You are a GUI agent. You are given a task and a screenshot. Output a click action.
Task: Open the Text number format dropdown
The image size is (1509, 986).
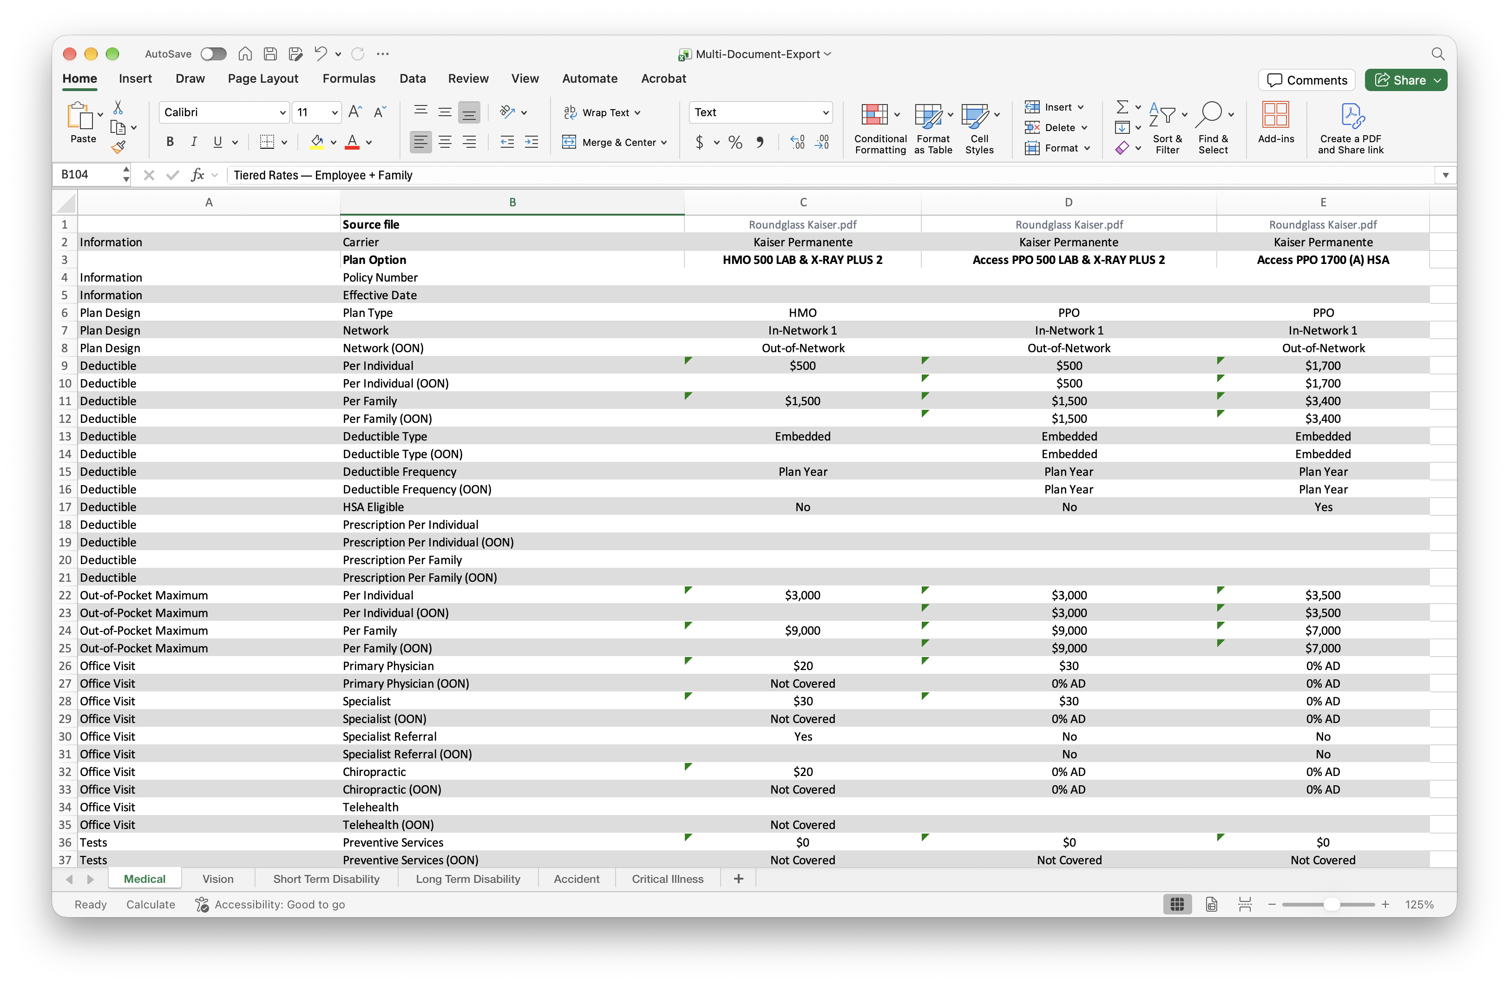click(826, 112)
